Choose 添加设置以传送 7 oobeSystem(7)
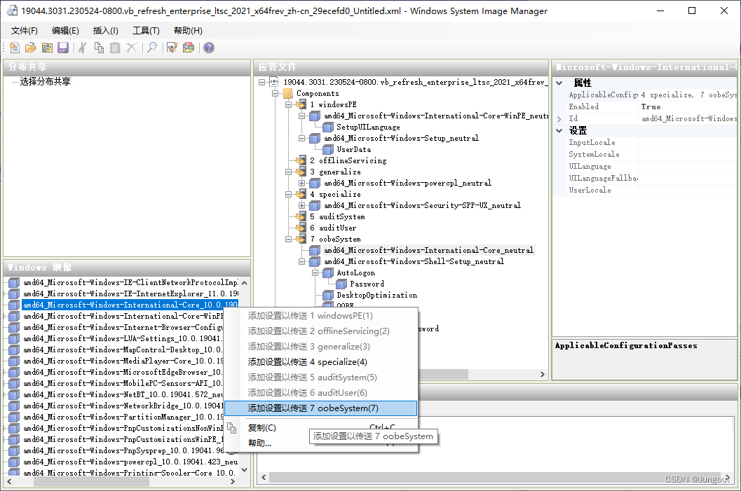This screenshot has width=741, height=491. tap(320, 408)
